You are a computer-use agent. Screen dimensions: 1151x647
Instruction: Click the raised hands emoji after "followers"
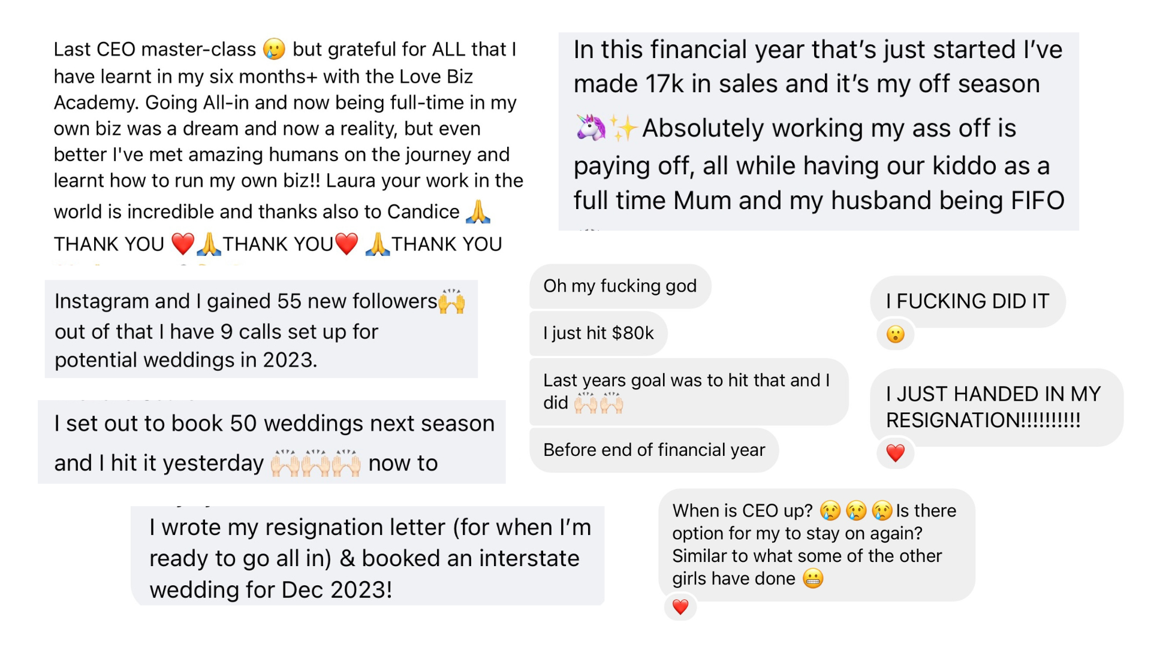click(451, 301)
